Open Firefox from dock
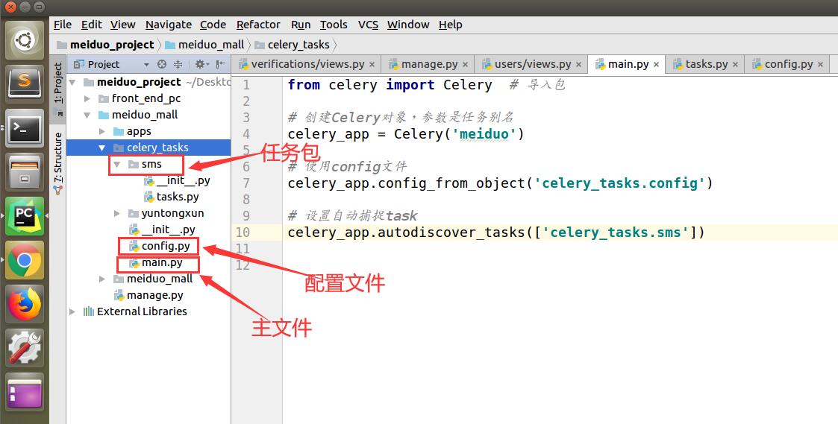 point(25,304)
